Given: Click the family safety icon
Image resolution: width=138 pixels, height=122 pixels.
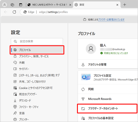Looking at the screenshot, I should [15, 107].
